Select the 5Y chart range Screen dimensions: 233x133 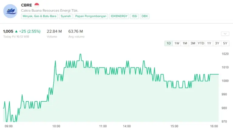click(225, 43)
